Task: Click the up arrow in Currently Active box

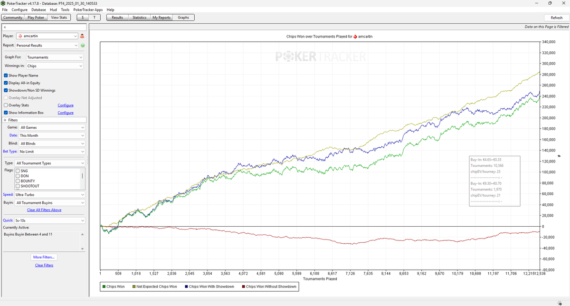Action: click(82, 235)
